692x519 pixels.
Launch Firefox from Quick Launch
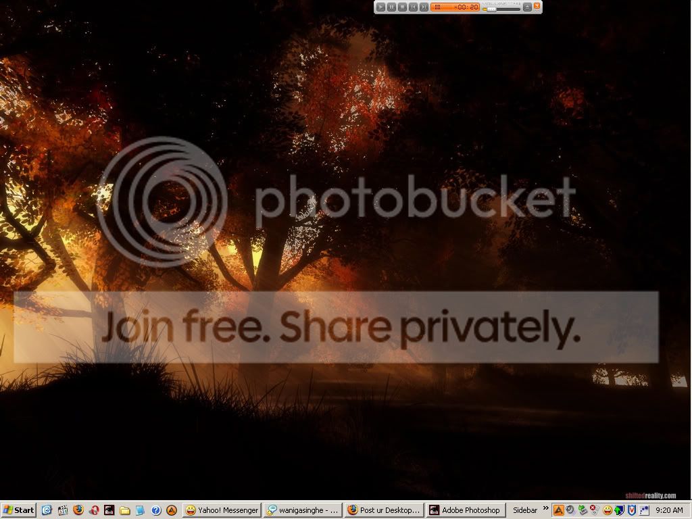(x=78, y=510)
